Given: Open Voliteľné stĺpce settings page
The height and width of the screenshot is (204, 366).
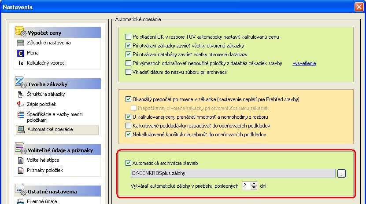Looking at the screenshot, I should tap(43, 160).
